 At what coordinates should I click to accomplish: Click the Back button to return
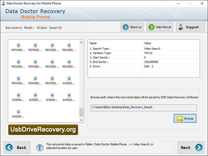coord(17,147)
